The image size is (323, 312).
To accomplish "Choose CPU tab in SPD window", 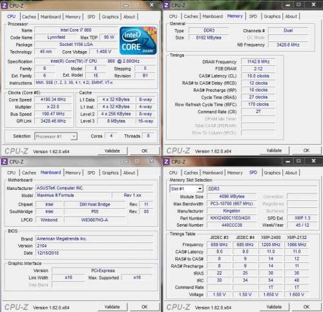I will (173, 172).
